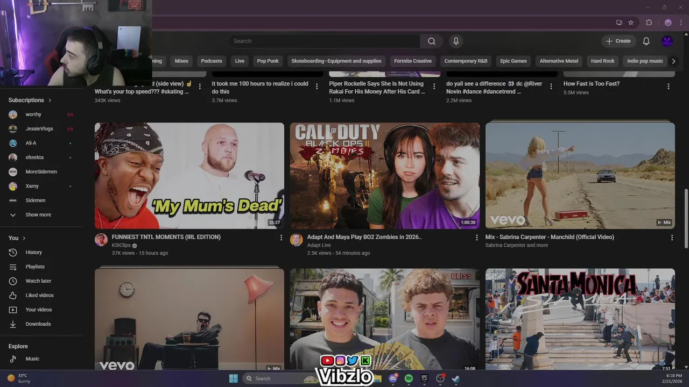Open Chrome profile avatar
Viewport: 689px width, 387px height.
(x=668, y=23)
